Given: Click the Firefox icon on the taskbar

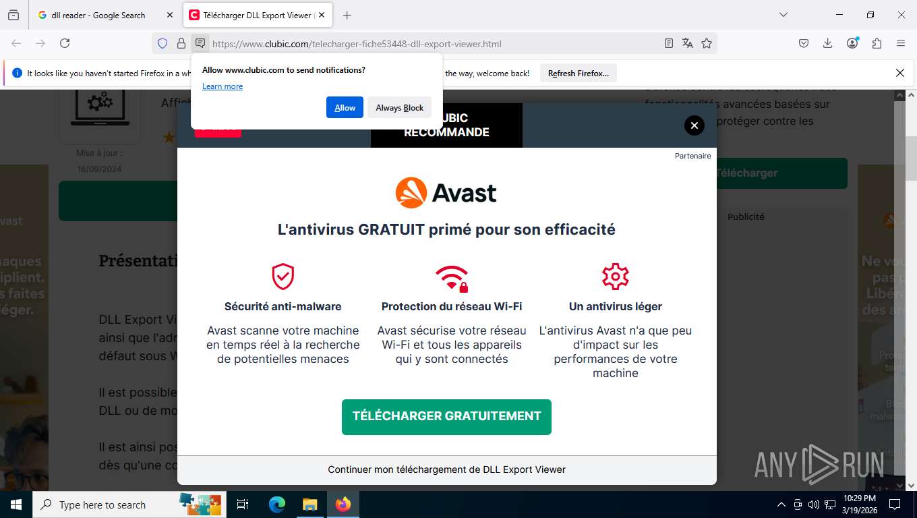Looking at the screenshot, I should coord(343,505).
